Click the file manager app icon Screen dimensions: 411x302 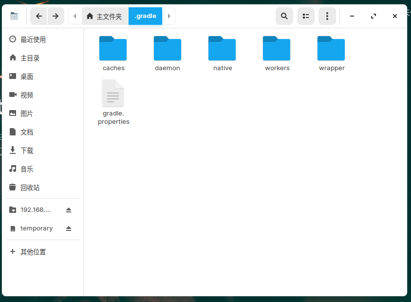tap(14, 16)
